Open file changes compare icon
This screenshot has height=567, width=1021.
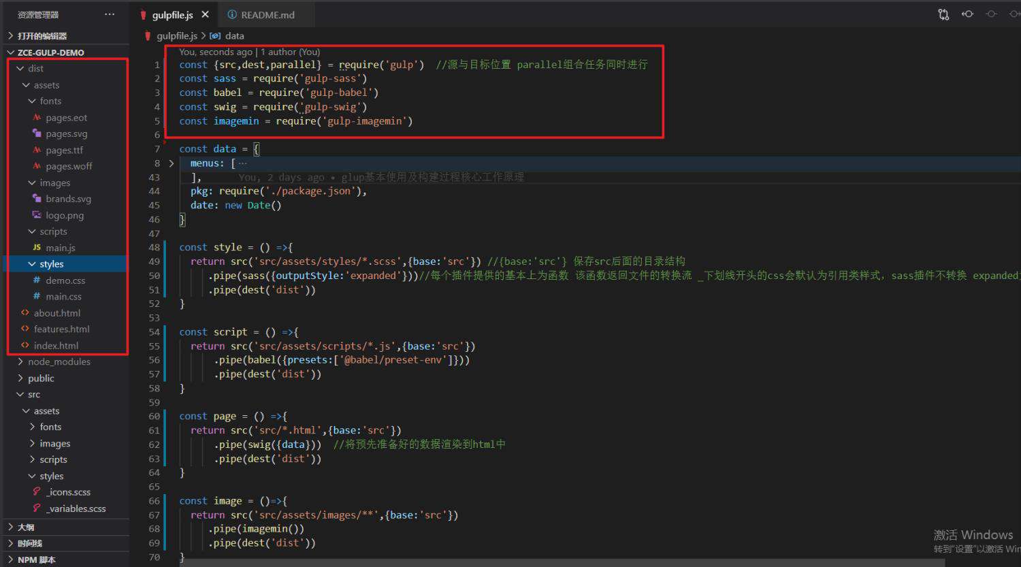943,14
